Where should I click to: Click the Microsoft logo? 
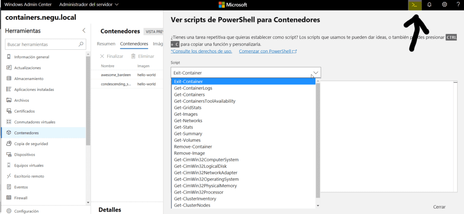click(x=232, y=5)
